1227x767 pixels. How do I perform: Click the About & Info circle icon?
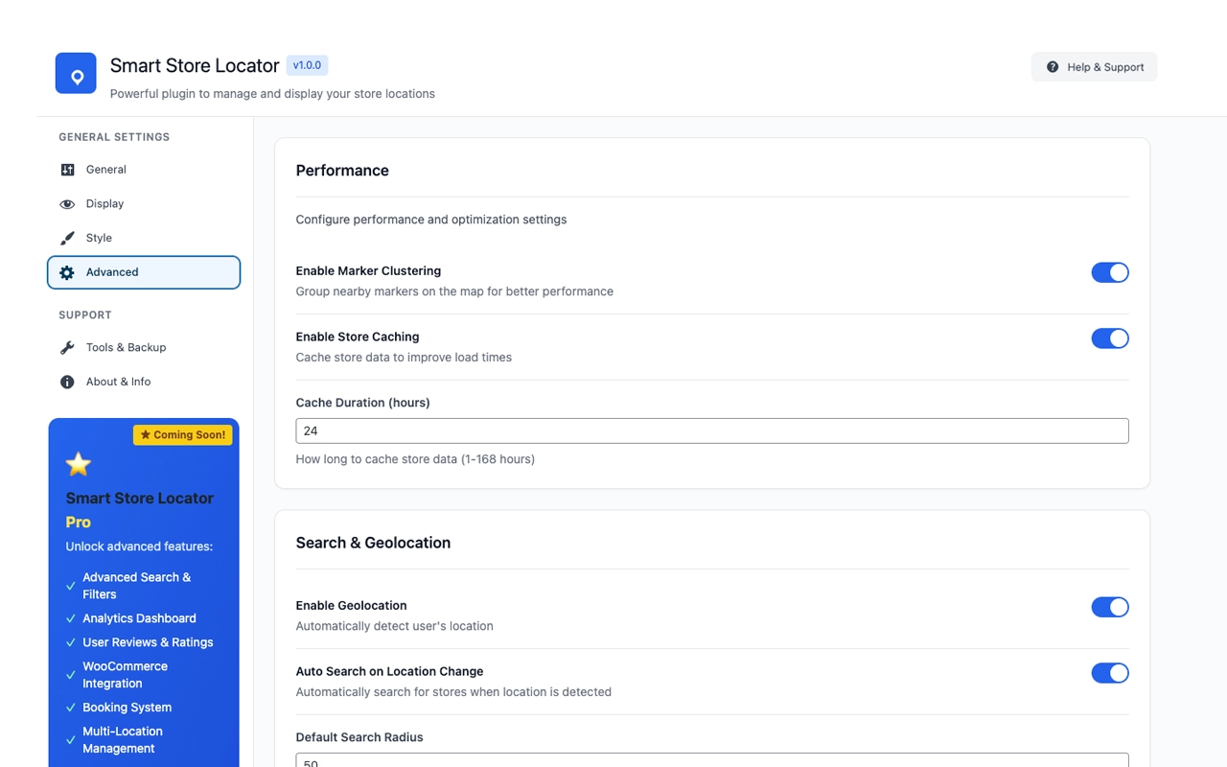(67, 382)
